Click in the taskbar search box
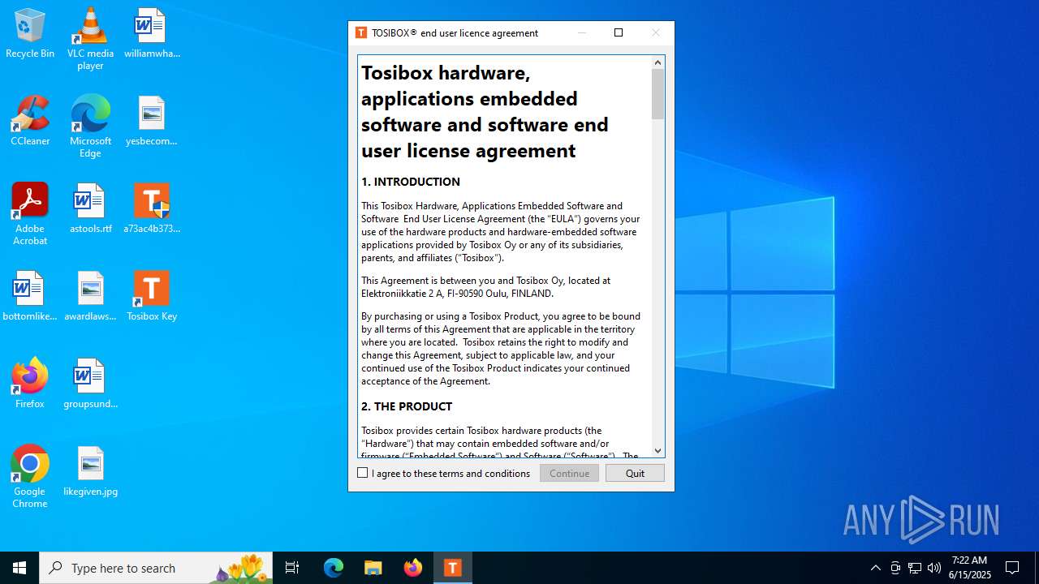 pos(156,568)
